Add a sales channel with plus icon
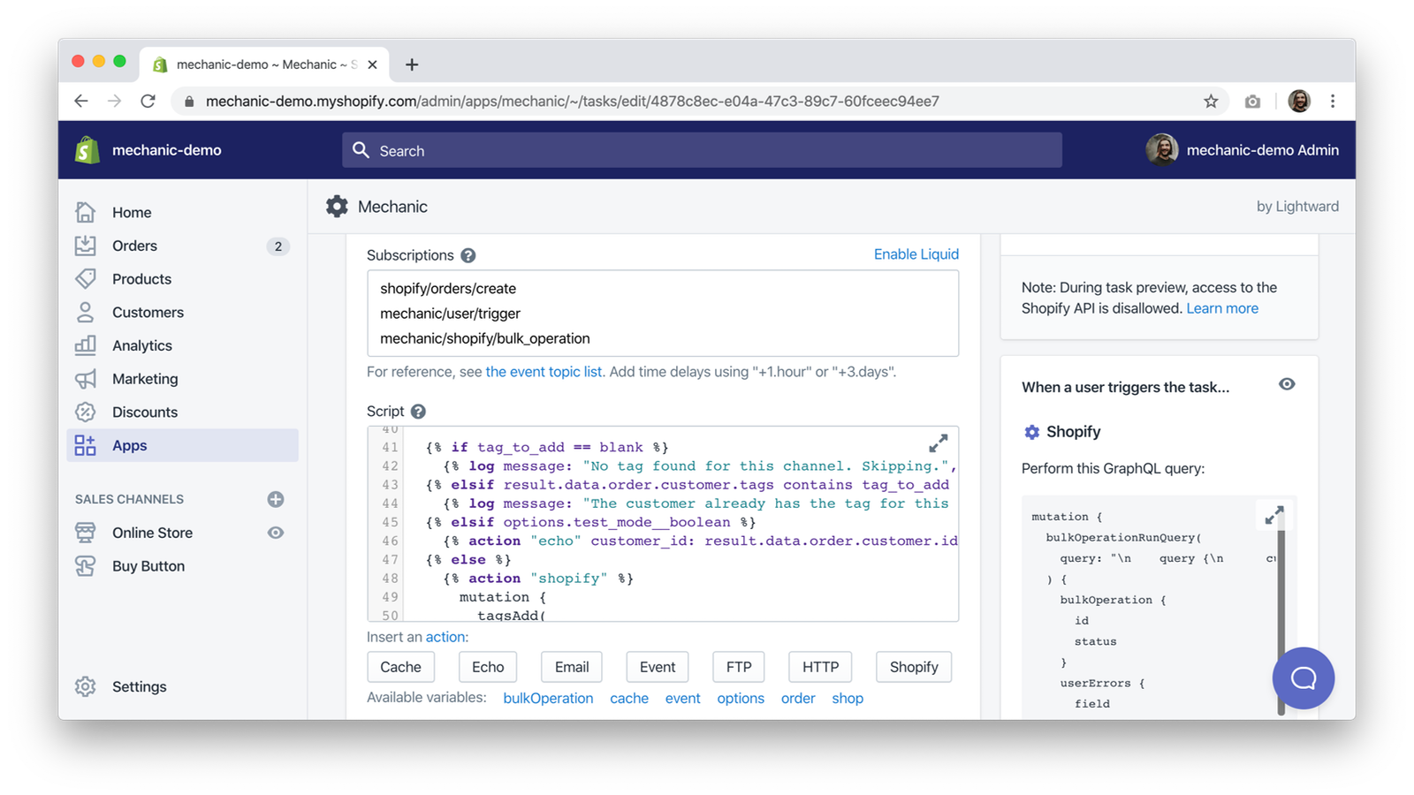1414x795 pixels. coord(276,500)
